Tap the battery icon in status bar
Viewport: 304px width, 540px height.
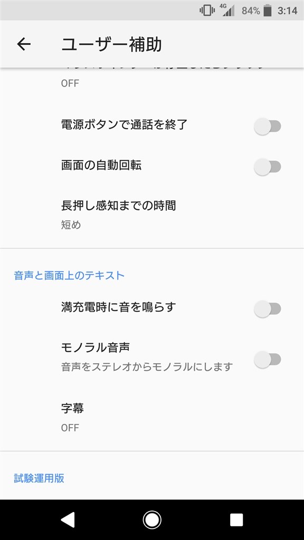point(268,11)
